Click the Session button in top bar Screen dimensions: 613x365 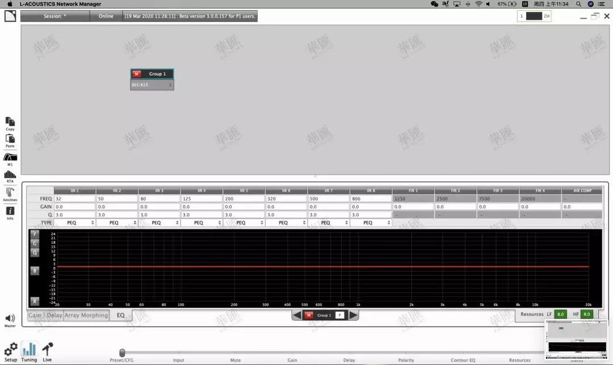[54, 16]
